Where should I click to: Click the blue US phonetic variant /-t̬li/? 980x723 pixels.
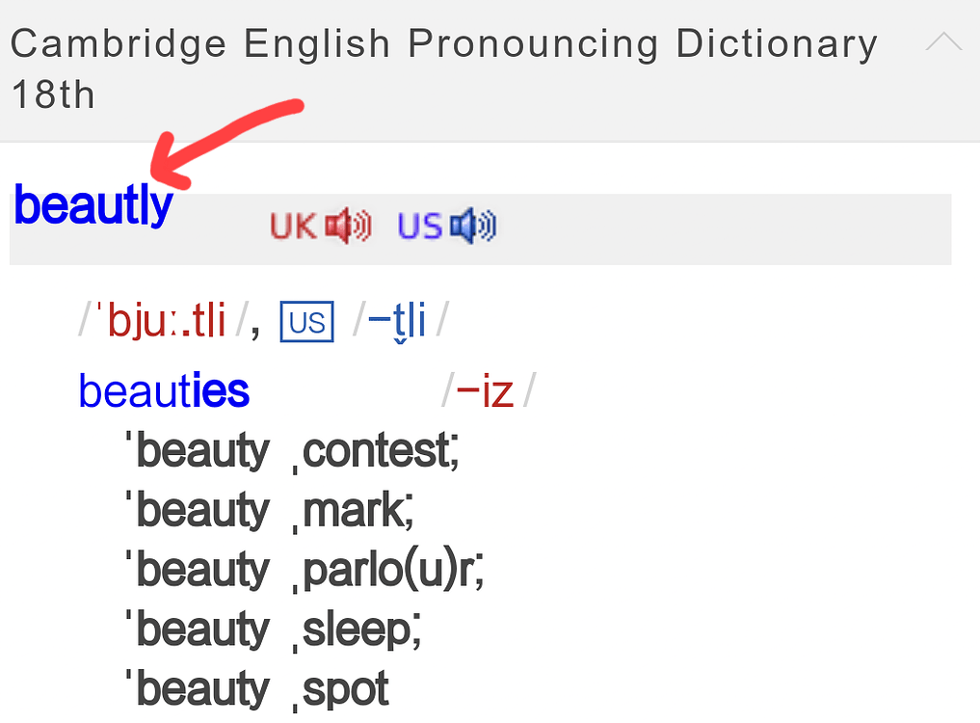point(396,320)
